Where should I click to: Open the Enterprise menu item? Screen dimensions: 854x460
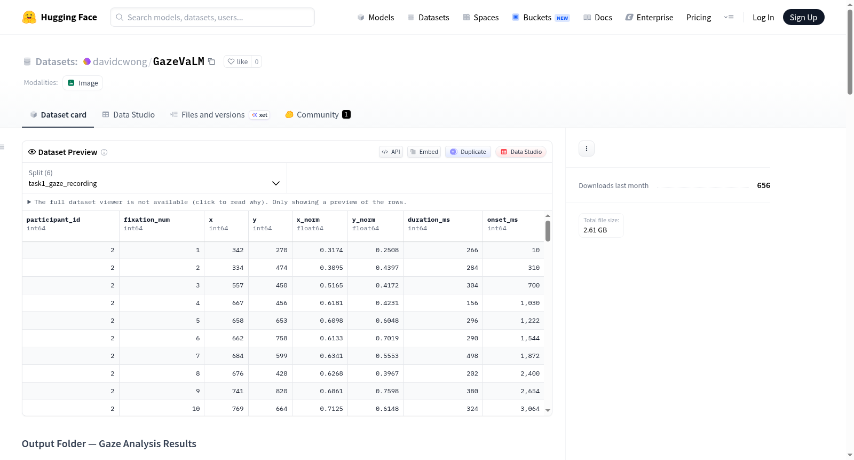(649, 17)
